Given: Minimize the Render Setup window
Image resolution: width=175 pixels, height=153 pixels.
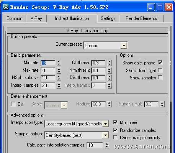Looking at the screenshot, I should pos(151,7).
